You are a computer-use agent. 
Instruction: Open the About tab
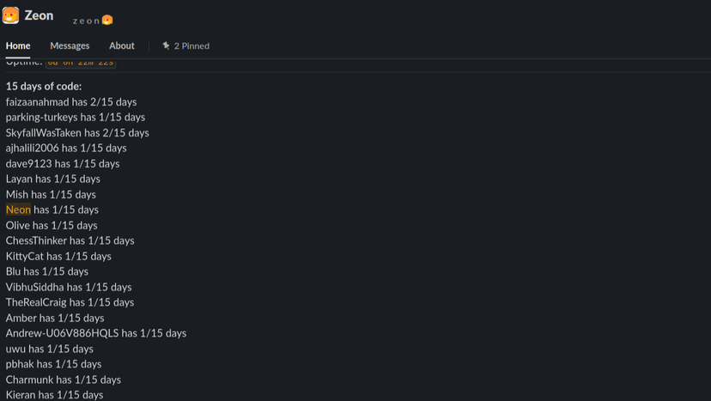click(x=122, y=46)
